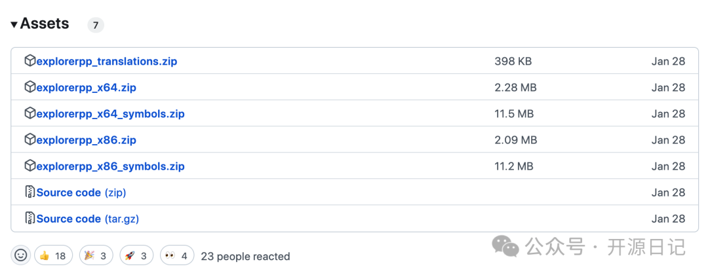Click zip file icon beside Source code (zip)
This screenshot has height=275, width=708.
pos(29,192)
